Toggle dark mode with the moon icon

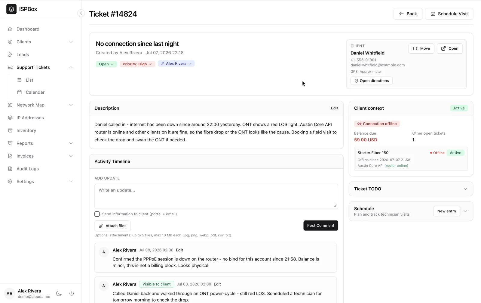tap(59, 293)
